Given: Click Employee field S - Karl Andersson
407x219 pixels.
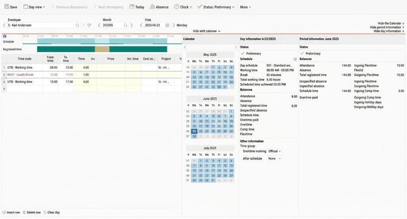Looking at the screenshot, I should pyautogui.click(x=41, y=25).
